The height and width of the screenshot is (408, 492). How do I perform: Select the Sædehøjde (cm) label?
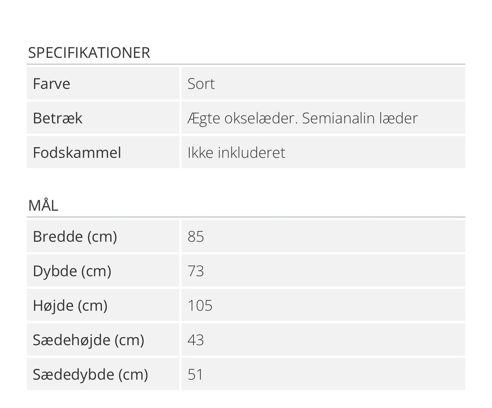click(88, 340)
